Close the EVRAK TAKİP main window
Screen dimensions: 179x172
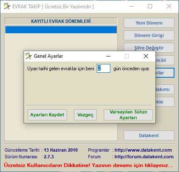[x=169, y=6]
